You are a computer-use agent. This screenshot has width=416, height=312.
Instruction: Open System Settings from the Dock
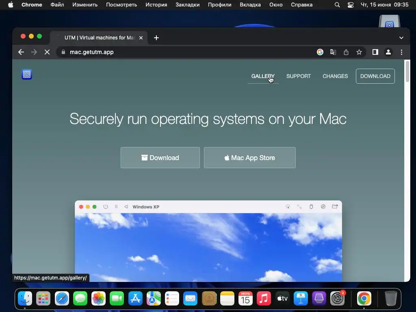coord(337,299)
